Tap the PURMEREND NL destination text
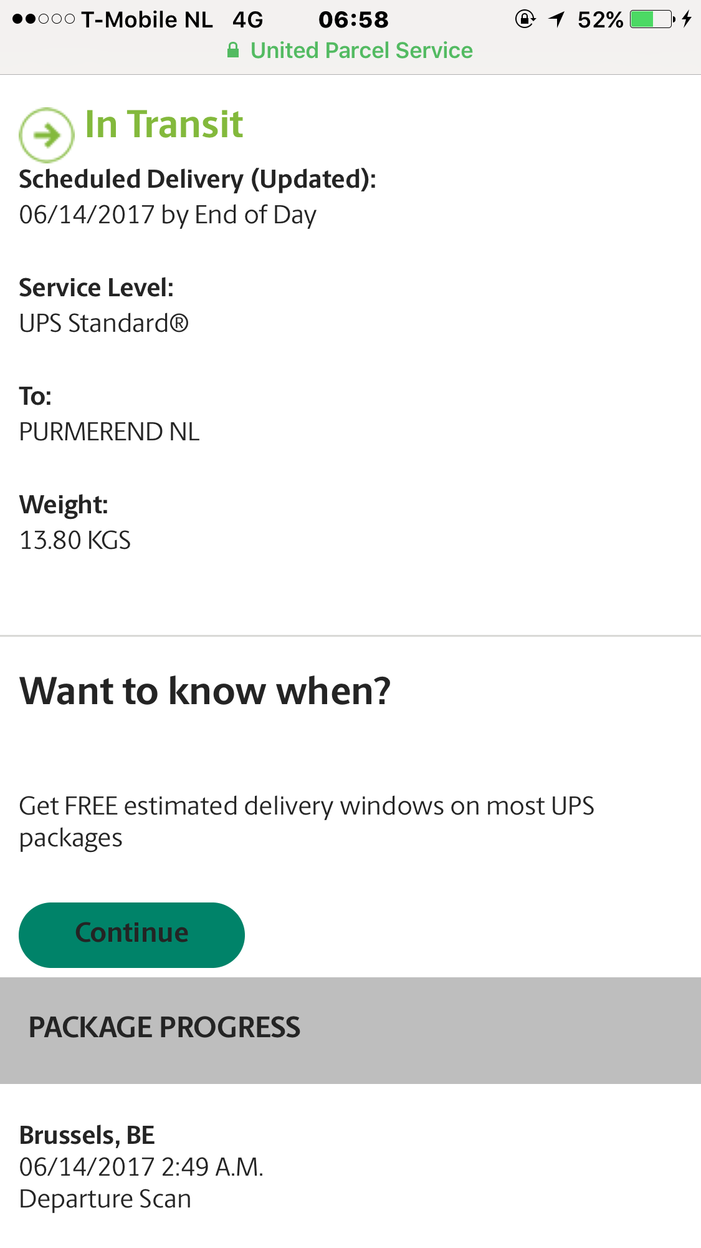The image size is (701, 1248). click(110, 432)
